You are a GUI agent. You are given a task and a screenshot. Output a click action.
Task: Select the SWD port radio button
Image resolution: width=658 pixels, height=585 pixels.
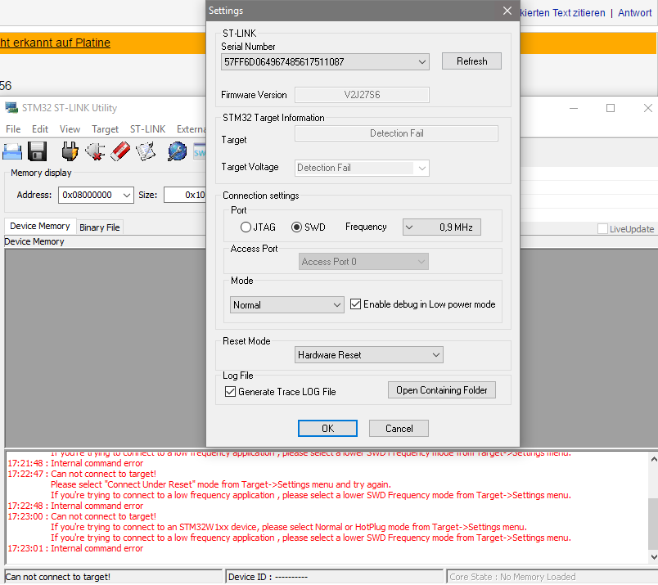point(296,227)
